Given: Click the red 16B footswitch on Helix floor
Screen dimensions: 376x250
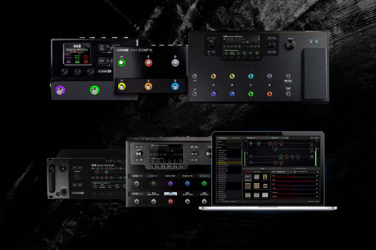Looking at the screenshot, I should (x=170, y=201).
